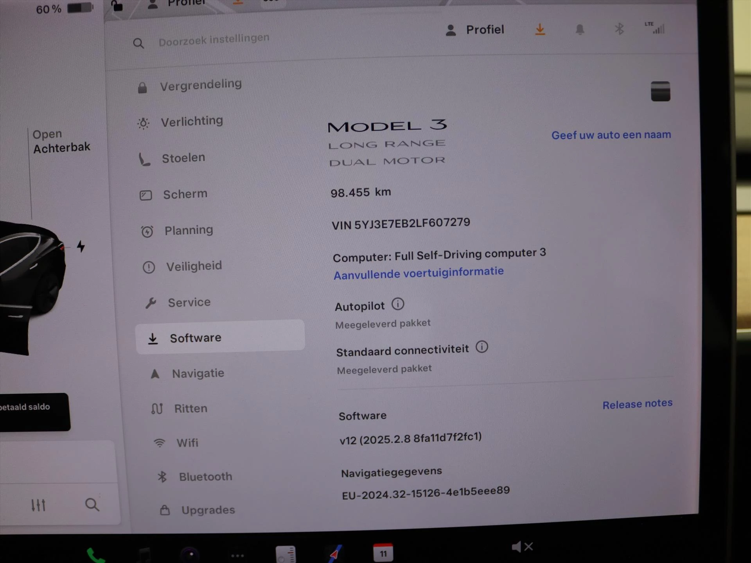The width and height of the screenshot is (751, 563).
Task: Tap Open Achterbak on car view
Action: point(61,141)
